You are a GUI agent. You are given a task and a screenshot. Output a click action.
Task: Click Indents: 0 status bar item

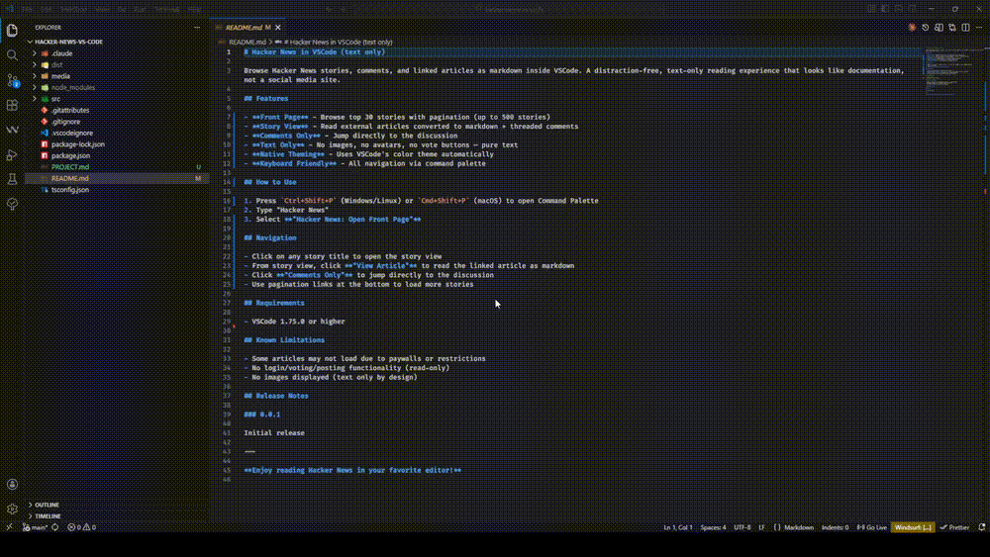tap(836, 527)
